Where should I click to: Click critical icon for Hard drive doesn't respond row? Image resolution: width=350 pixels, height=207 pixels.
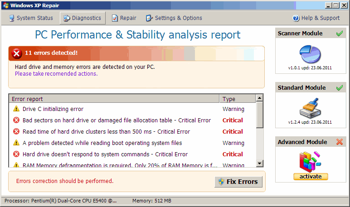click(16, 154)
